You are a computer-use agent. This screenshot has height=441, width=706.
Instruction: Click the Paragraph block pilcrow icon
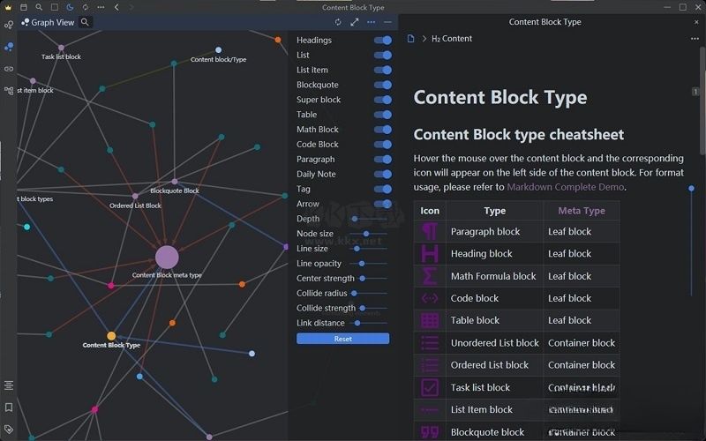pos(430,231)
